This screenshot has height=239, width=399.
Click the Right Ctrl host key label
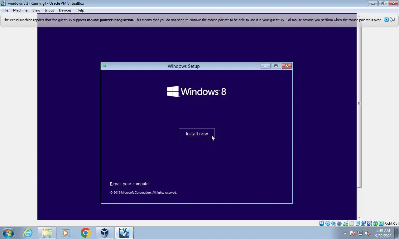(x=391, y=223)
